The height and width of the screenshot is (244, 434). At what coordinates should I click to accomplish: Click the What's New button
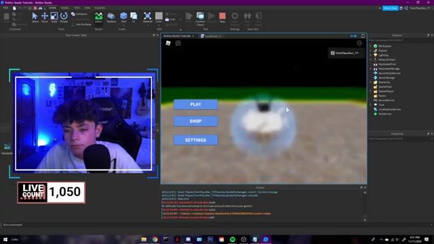click(391, 8)
